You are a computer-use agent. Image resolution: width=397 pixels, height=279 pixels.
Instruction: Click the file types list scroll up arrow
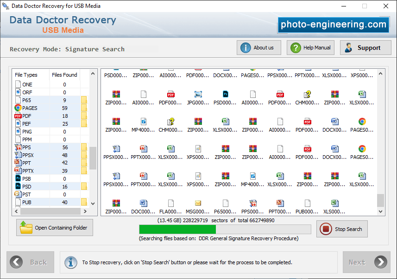coord(93,73)
